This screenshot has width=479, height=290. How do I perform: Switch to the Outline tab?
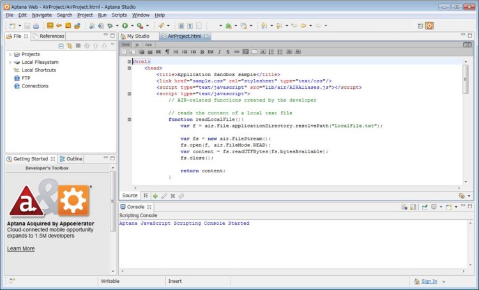click(x=71, y=159)
